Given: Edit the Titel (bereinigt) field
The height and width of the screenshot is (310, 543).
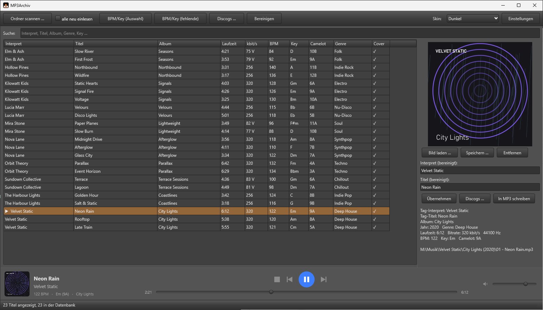Looking at the screenshot, I should point(480,187).
